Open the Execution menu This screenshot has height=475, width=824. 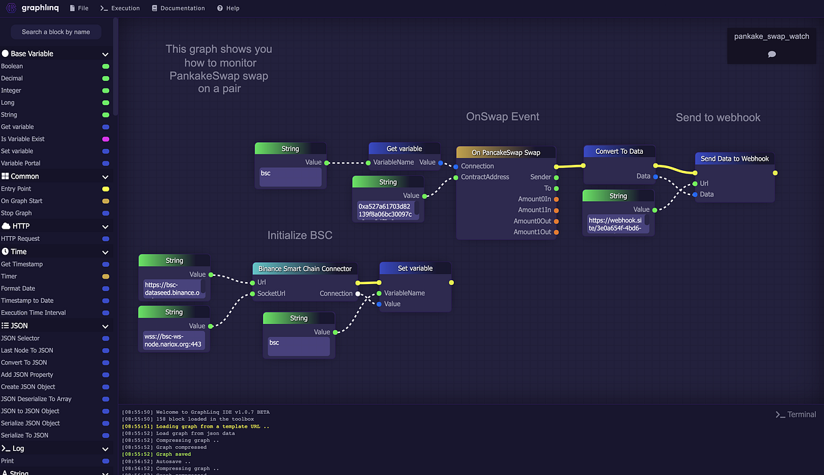tap(120, 8)
